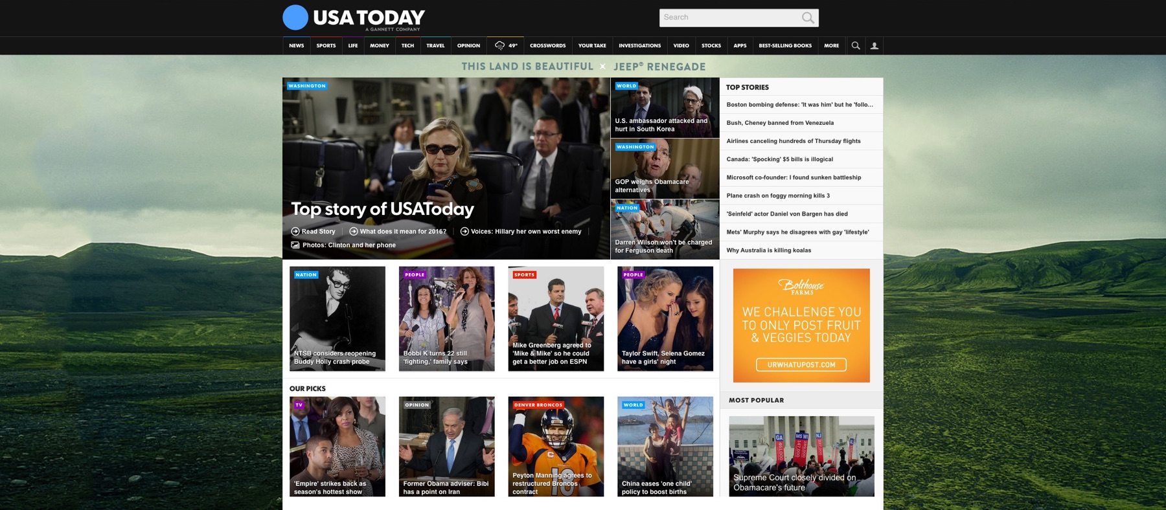Open search from the navigation bar magnifier
The image size is (1166, 510).
(856, 46)
